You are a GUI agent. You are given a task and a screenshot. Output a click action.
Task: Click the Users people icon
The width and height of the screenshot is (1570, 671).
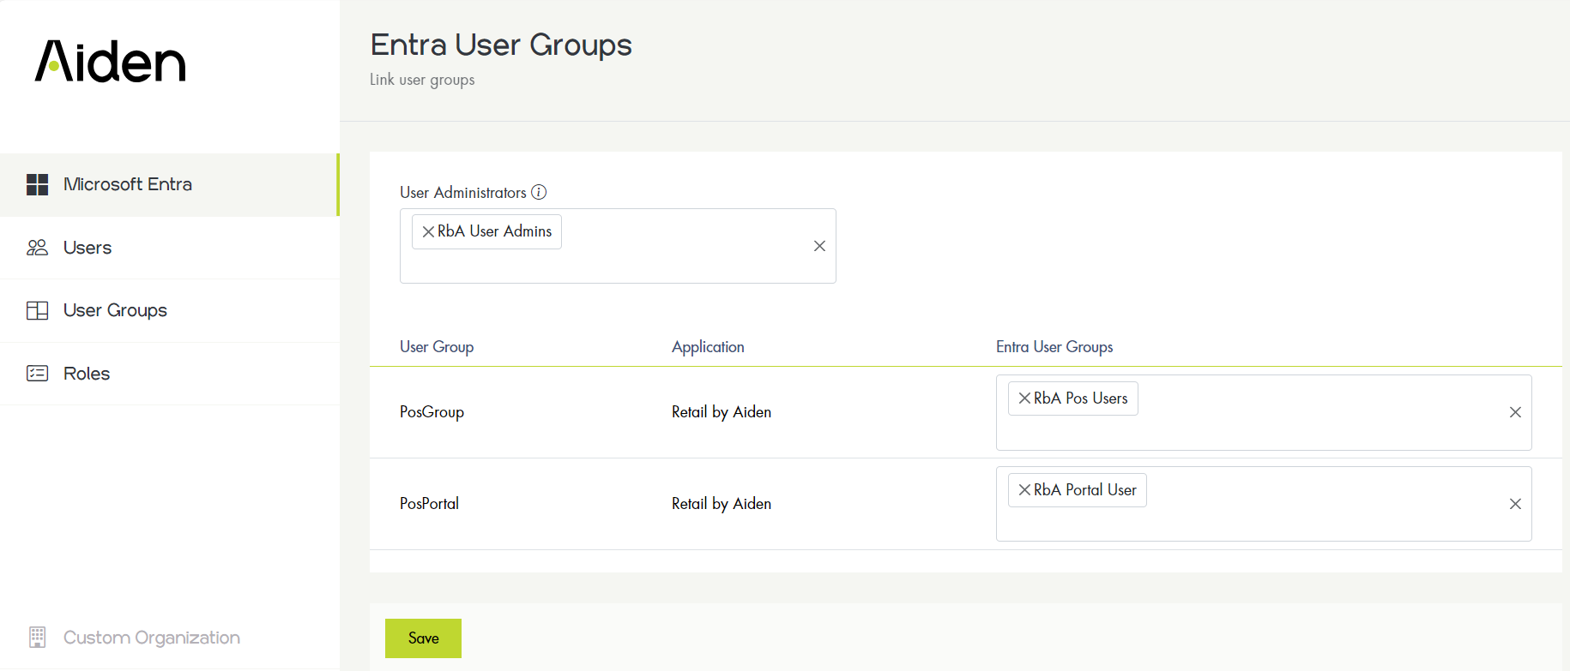pyautogui.click(x=37, y=248)
